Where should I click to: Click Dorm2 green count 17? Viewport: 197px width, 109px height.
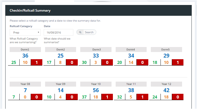tap(49, 63)
